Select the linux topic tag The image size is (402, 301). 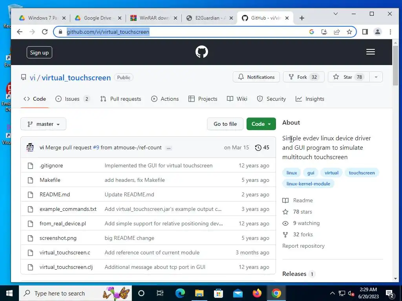[292, 173]
